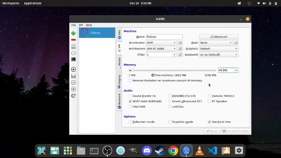Switch to the Network tab

click(x=119, y=101)
